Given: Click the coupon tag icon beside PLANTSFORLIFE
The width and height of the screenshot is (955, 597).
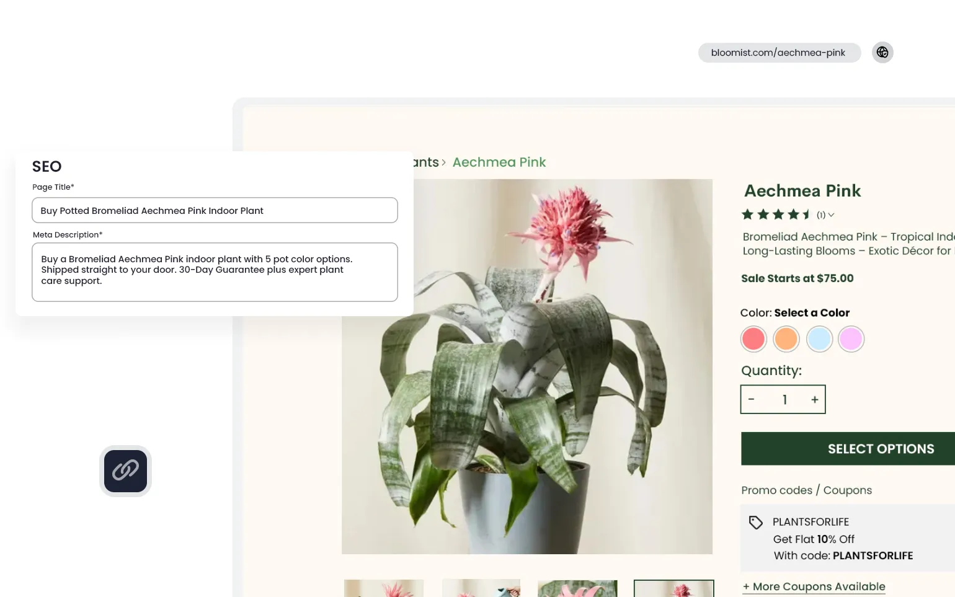Looking at the screenshot, I should 755,523.
